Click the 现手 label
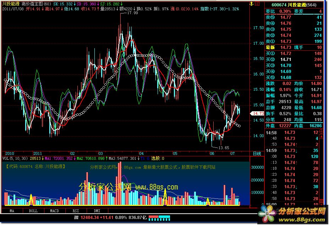 point(298,47)
